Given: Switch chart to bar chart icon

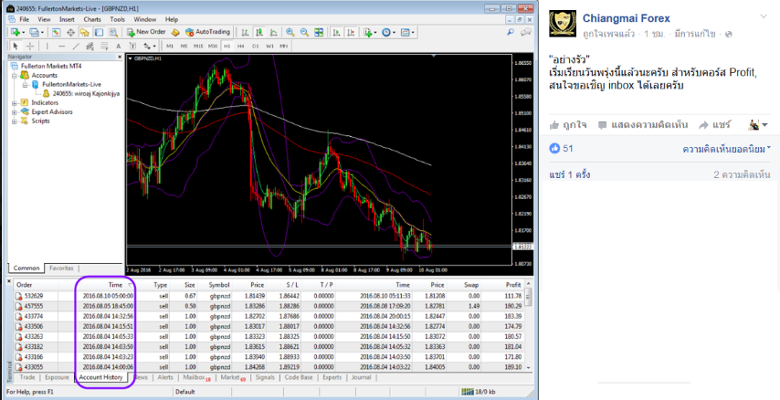Looking at the screenshot, I should click(x=246, y=32).
